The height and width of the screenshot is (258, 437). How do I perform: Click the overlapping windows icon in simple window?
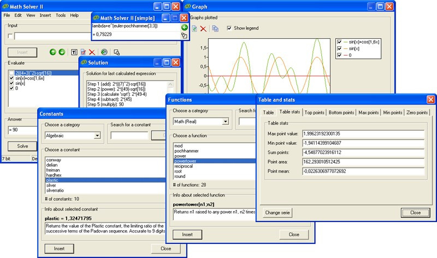point(184,35)
